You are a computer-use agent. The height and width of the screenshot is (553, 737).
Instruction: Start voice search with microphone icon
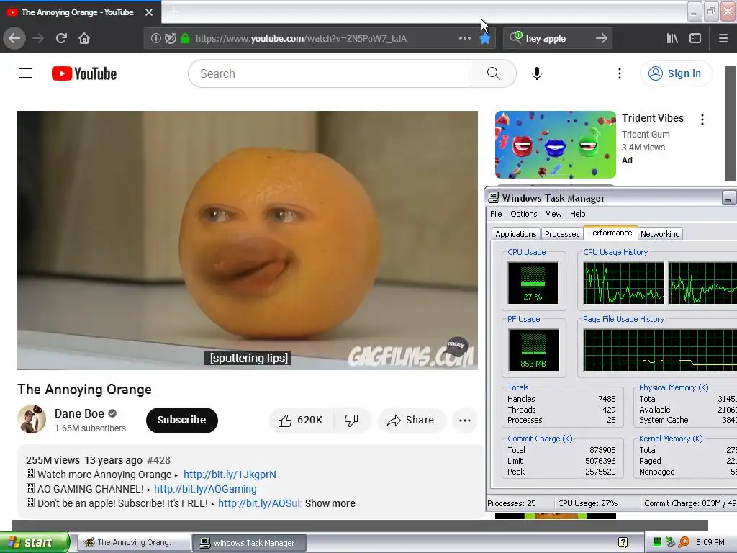pos(537,73)
